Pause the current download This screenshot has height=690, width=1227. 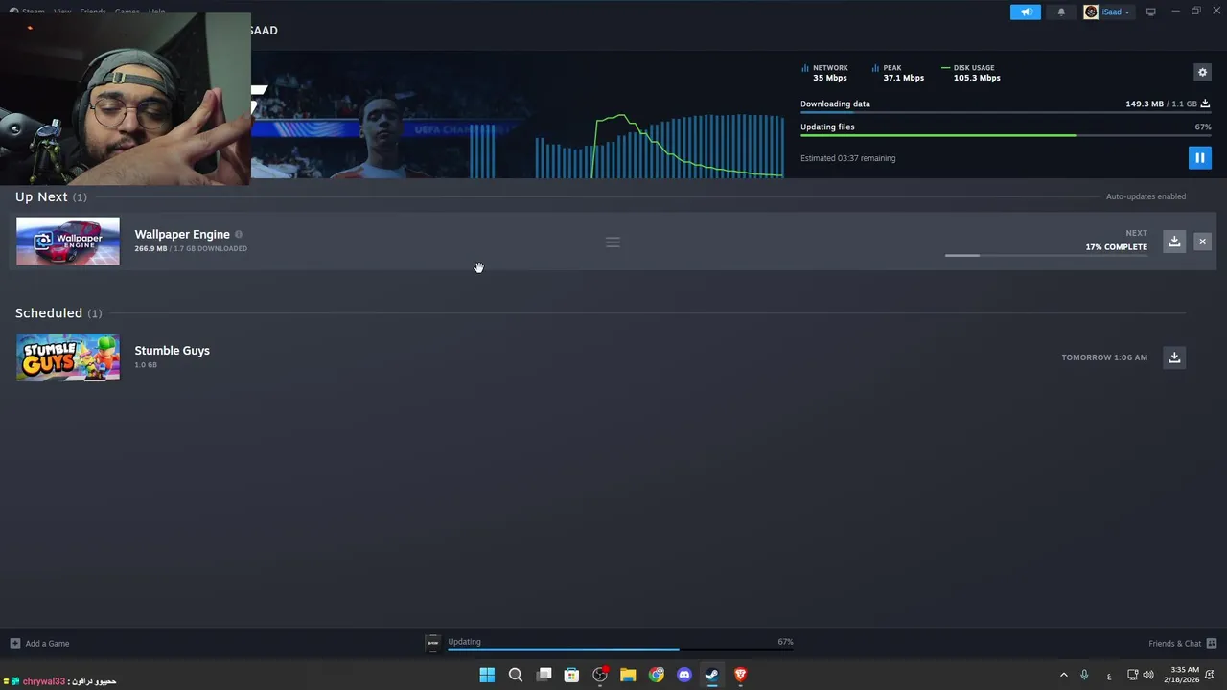pyautogui.click(x=1199, y=157)
